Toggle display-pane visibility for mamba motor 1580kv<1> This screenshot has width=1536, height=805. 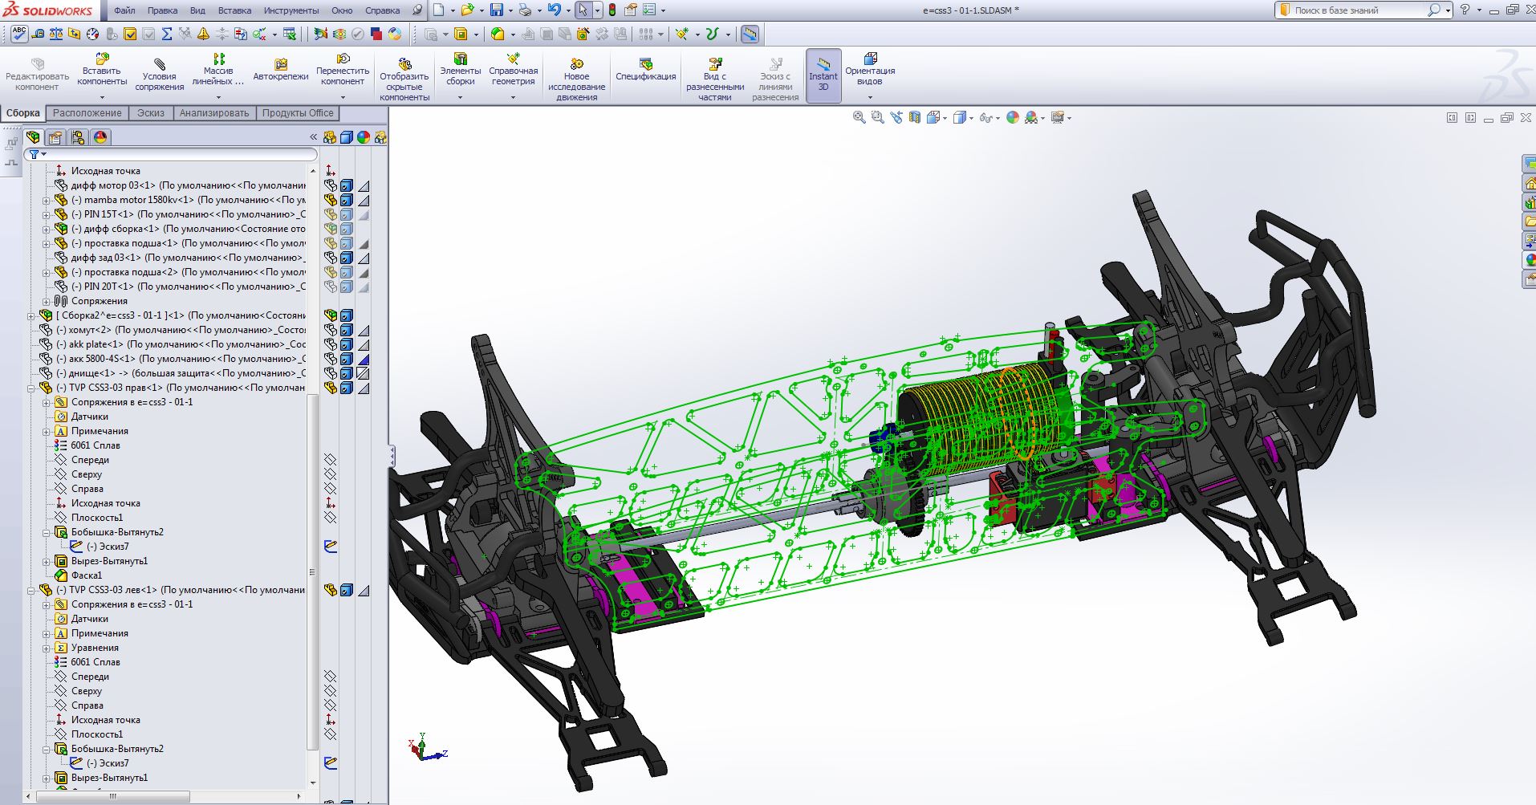pyautogui.click(x=330, y=200)
